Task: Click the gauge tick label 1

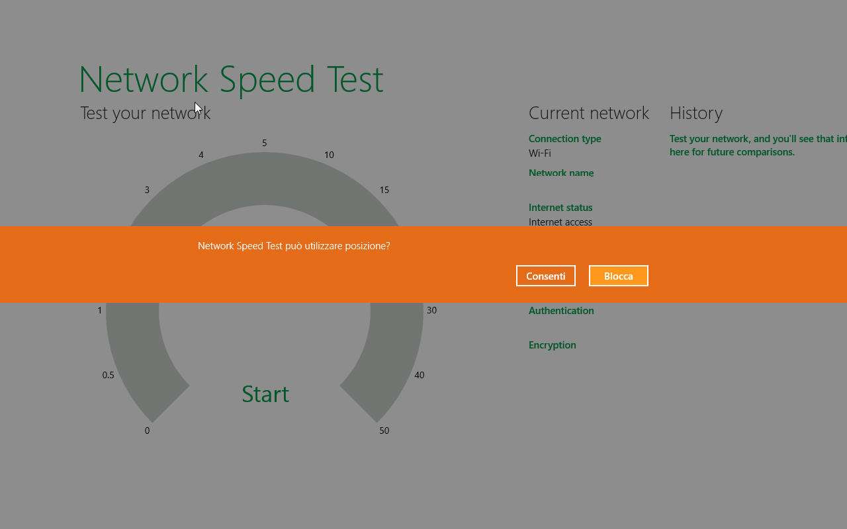Action: pyautogui.click(x=100, y=310)
